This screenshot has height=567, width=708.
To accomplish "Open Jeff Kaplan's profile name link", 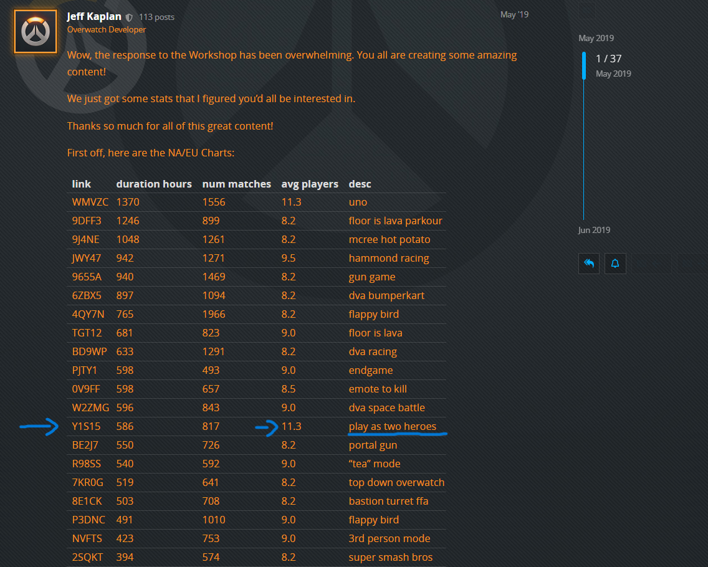I will (94, 17).
